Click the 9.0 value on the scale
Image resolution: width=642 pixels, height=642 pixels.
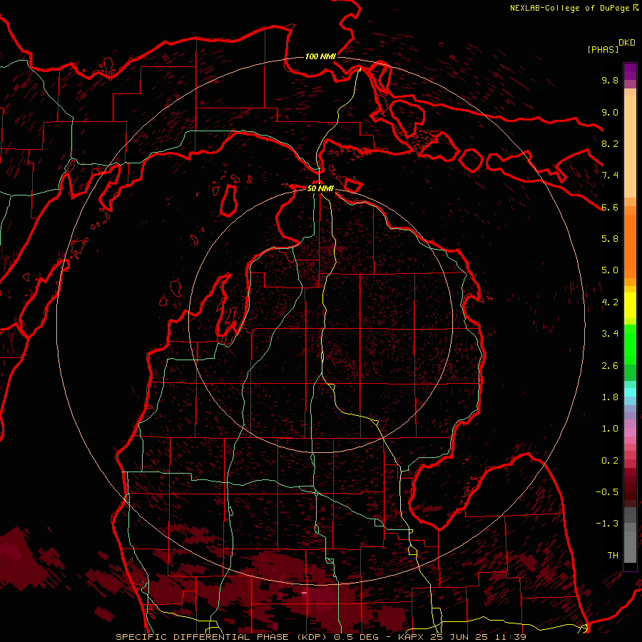pyautogui.click(x=610, y=112)
